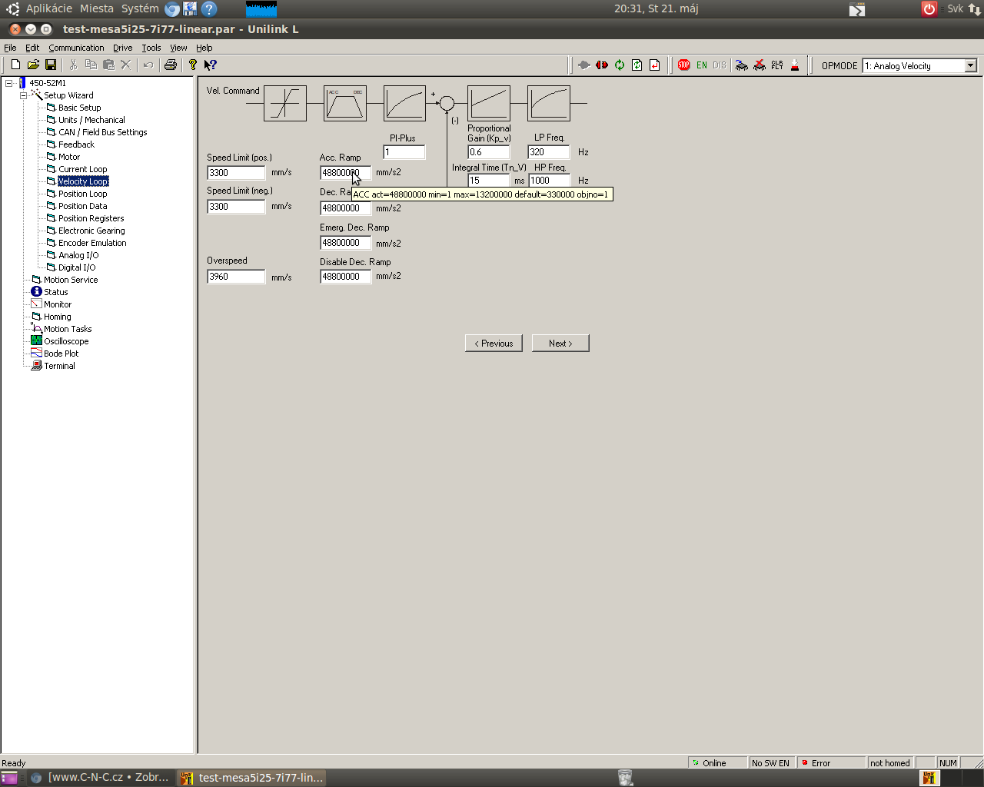Create a new file with blank page icon
984x787 pixels.
[15, 65]
